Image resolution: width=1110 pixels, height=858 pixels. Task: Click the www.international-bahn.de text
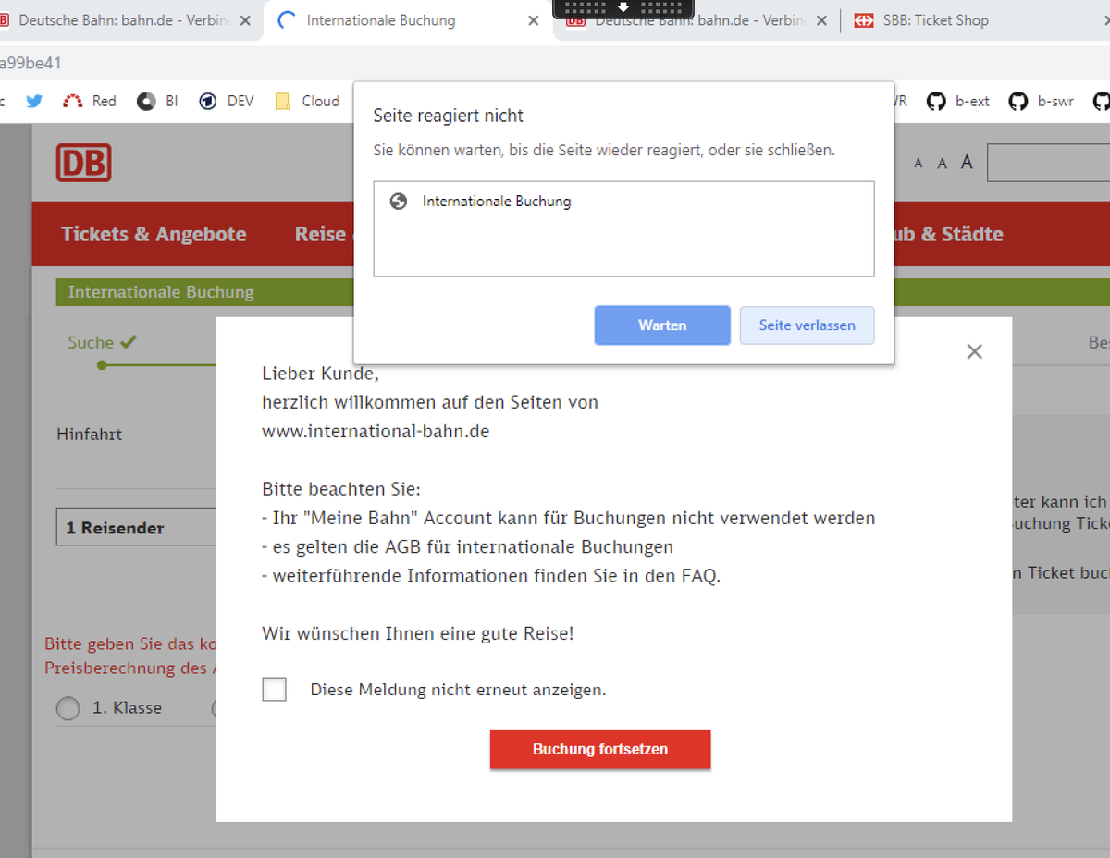coord(376,431)
